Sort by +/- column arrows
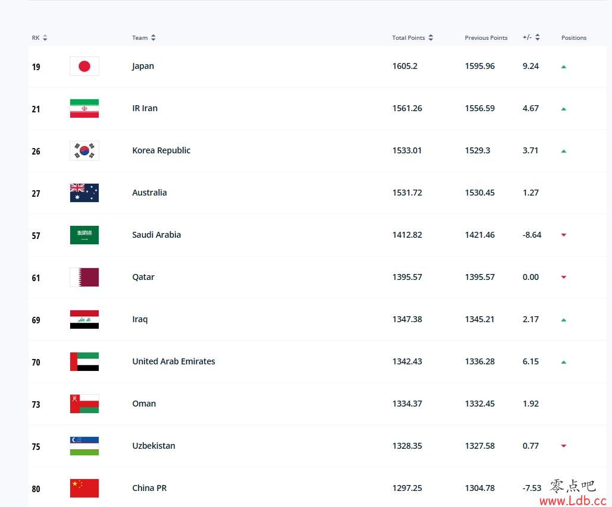This screenshot has width=612, height=507. 538,37
